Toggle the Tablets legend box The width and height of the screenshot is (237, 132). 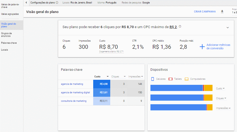(171, 79)
